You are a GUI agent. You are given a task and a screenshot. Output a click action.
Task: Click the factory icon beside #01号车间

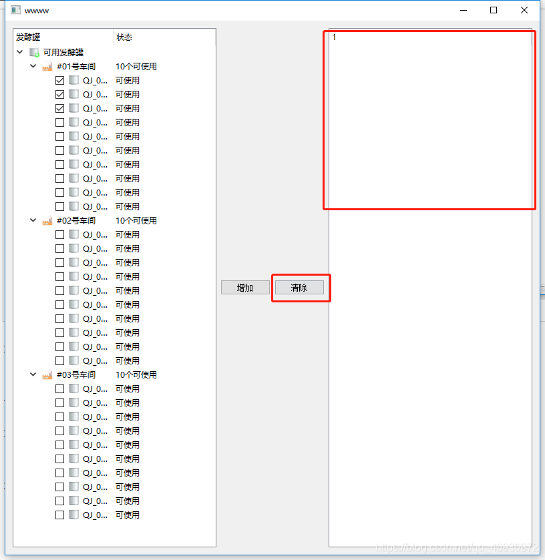(47, 66)
